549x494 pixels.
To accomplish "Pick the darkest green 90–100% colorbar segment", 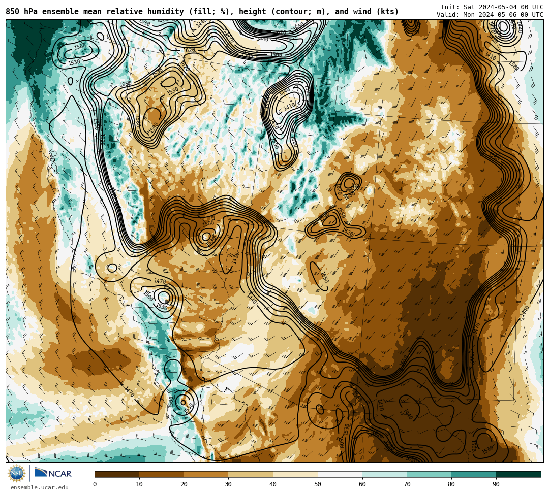I will [518, 474].
